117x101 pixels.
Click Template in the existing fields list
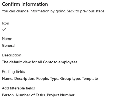(x=90, y=79)
